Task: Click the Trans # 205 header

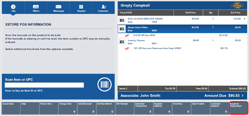Action: click(x=146, y=13)
